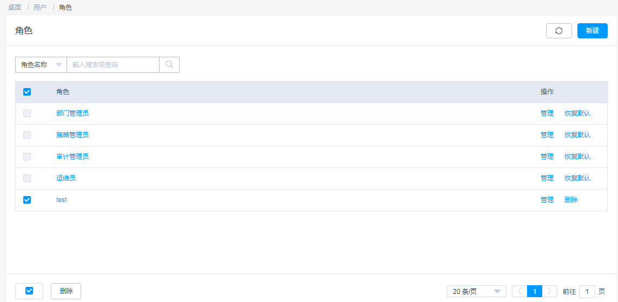Click 管理 for 策略管理员 row
Viewport: 618px width, 302px height.
coord(547,135)
